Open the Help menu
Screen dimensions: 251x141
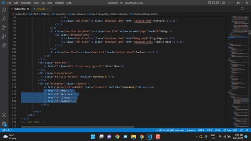[69, 3]
